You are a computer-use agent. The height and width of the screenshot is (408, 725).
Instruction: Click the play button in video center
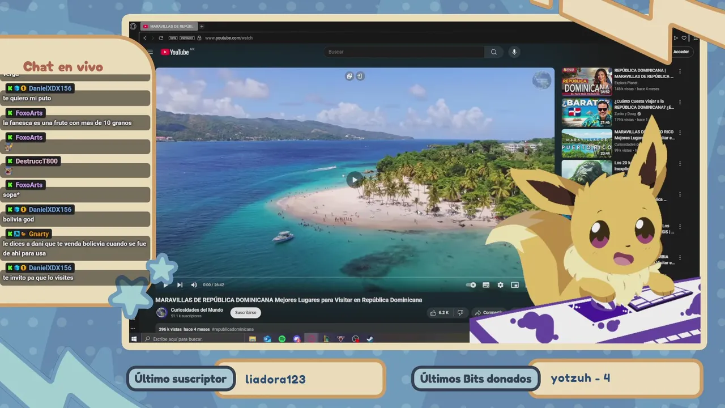(x=355, y=180)
